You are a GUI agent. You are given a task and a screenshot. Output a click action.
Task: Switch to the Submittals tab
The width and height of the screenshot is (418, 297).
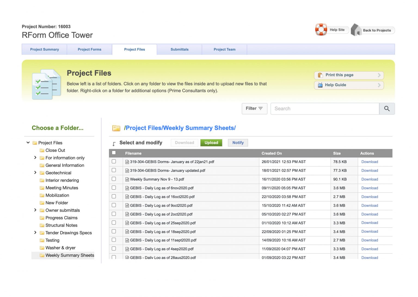click(x=179, y=49)
